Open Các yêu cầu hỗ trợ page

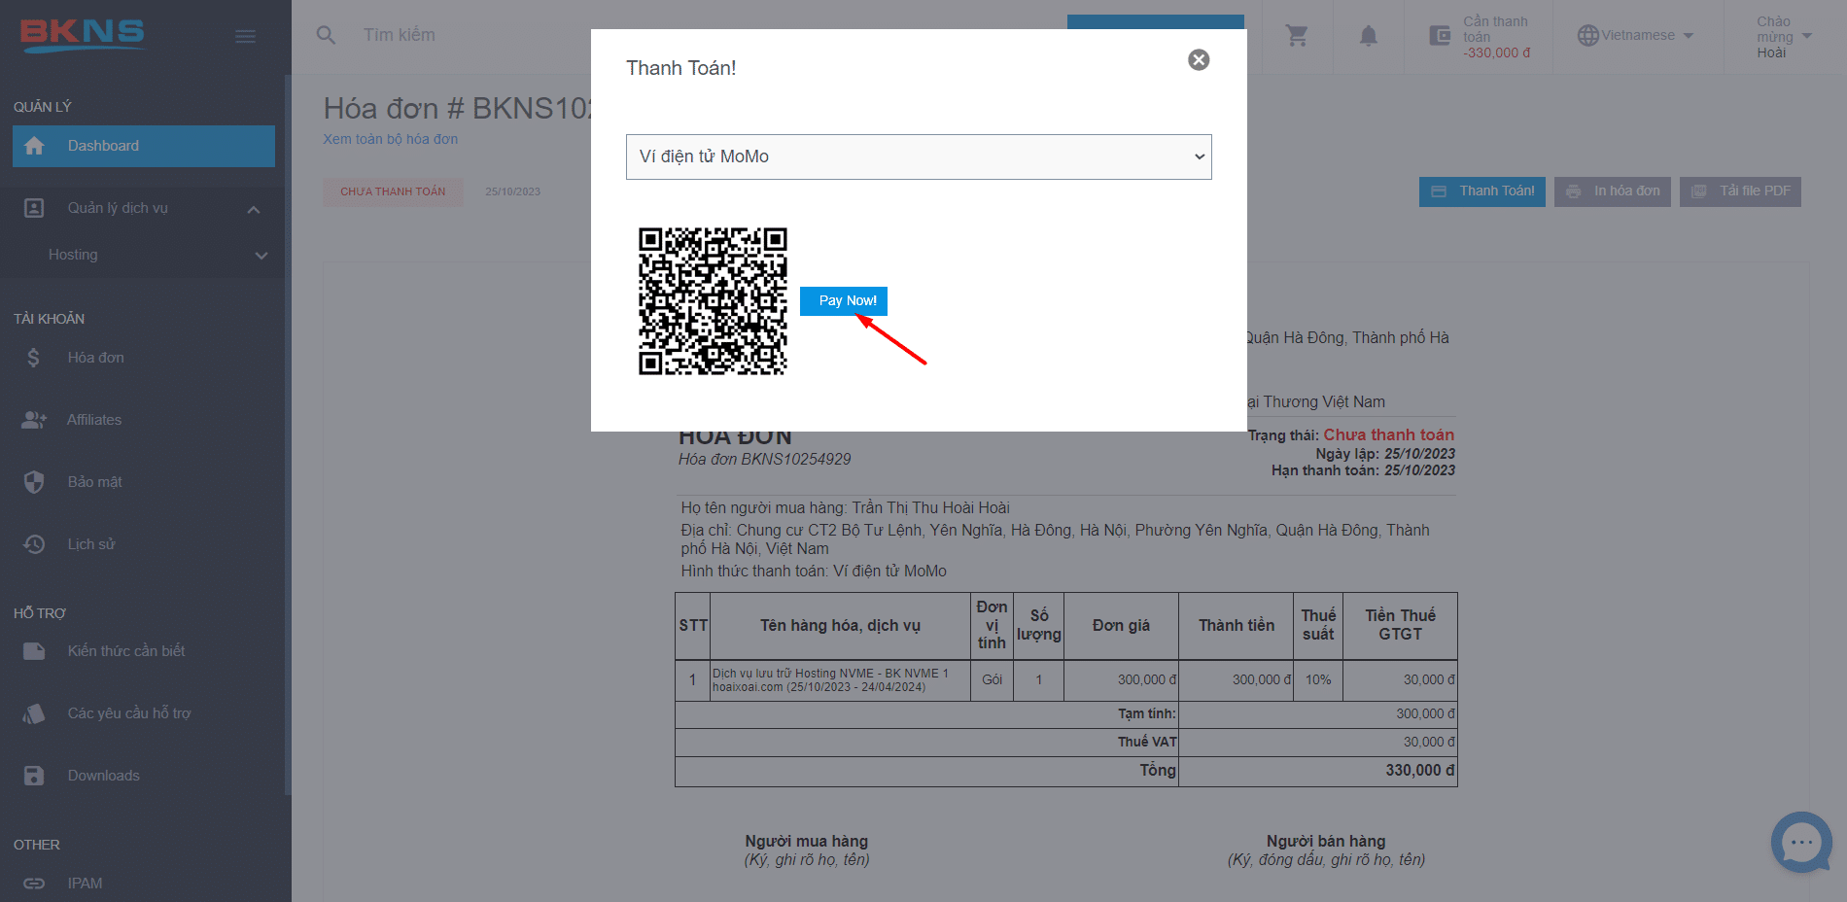(x=129, y=713)
